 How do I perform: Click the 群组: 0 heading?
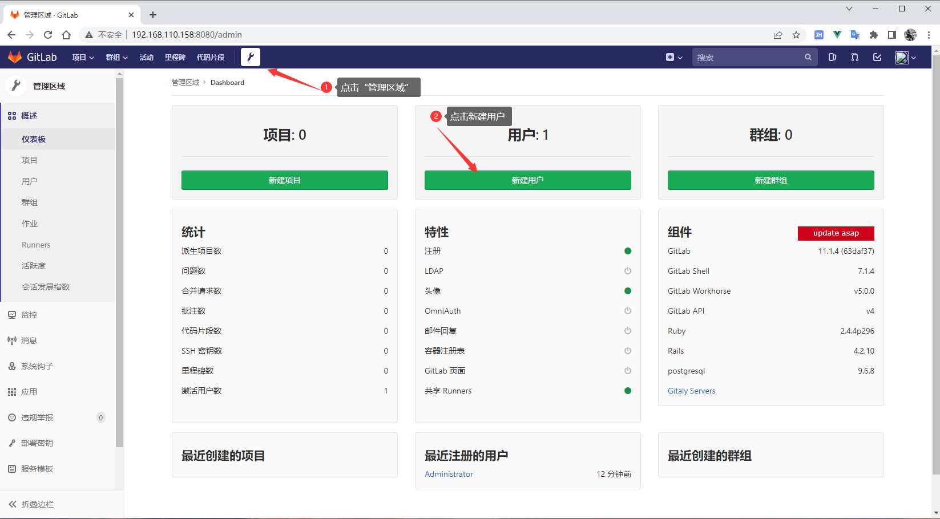click(771, 135)
